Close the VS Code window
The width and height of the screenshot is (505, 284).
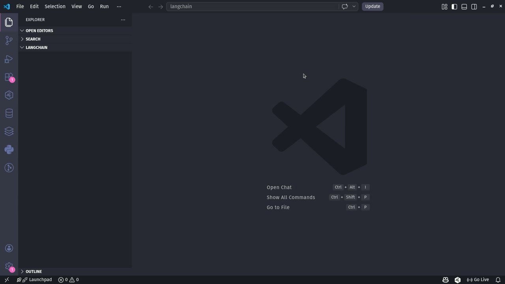(x=501, y=6)
